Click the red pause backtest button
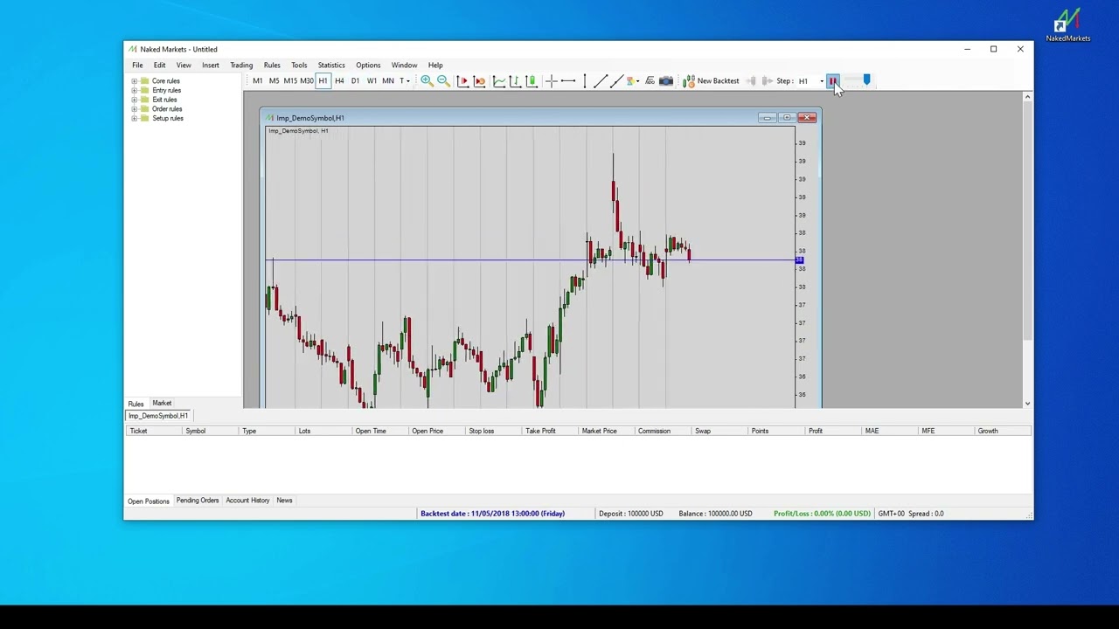 point(833,80)
